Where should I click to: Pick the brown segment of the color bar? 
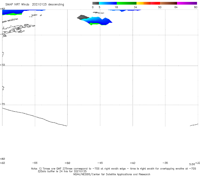pos(168,3)
